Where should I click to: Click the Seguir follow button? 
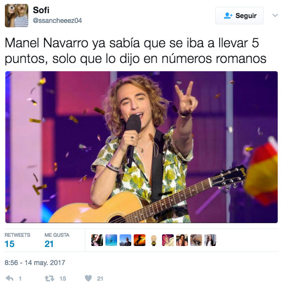(x=239, y=16)
